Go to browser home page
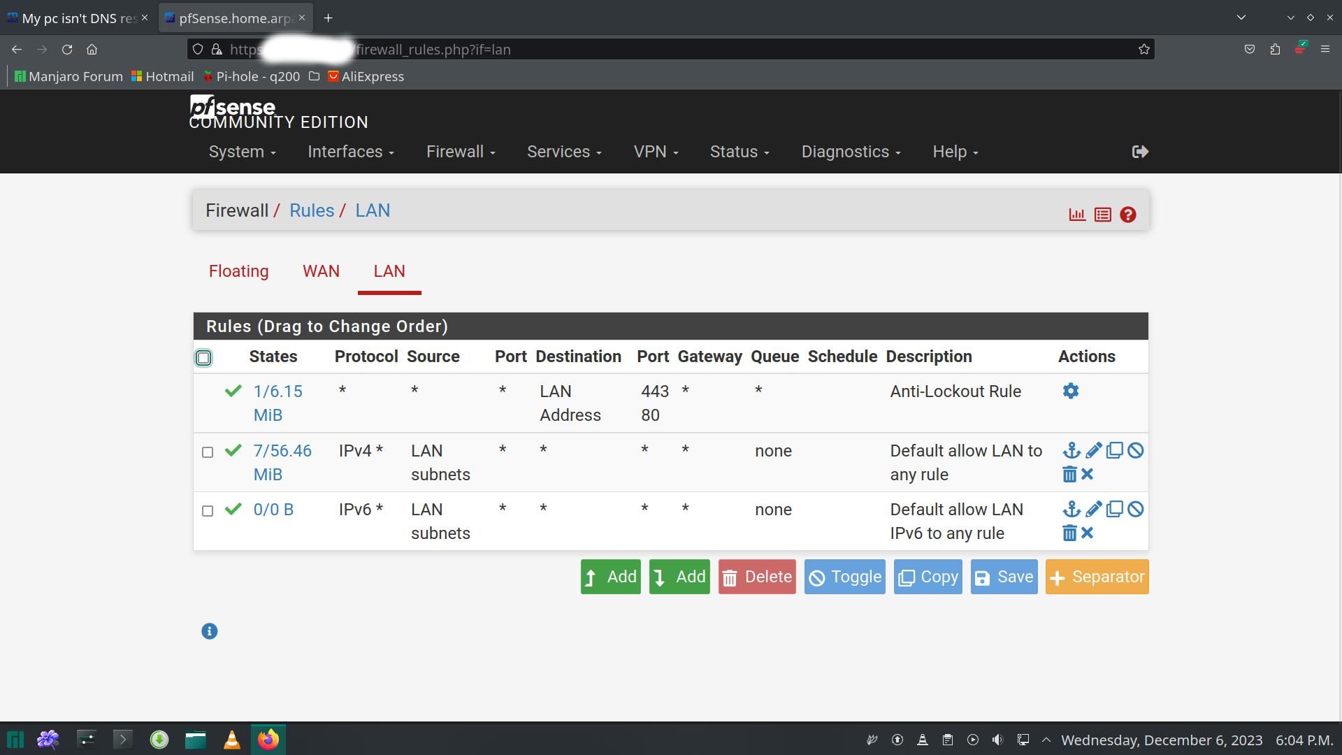The image size is (1342, 755). [92, 50]
